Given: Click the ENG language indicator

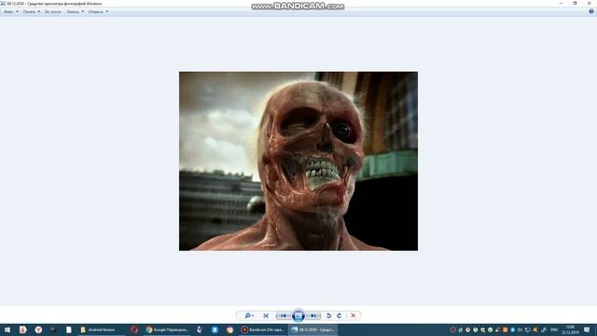Looking at the screenshot, I should point(554,329).
